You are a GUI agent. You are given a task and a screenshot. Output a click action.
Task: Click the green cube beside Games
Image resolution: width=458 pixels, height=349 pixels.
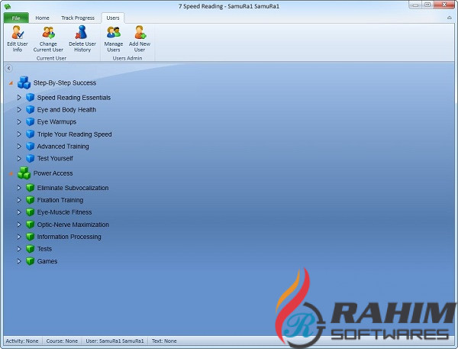tap(30, 261)
